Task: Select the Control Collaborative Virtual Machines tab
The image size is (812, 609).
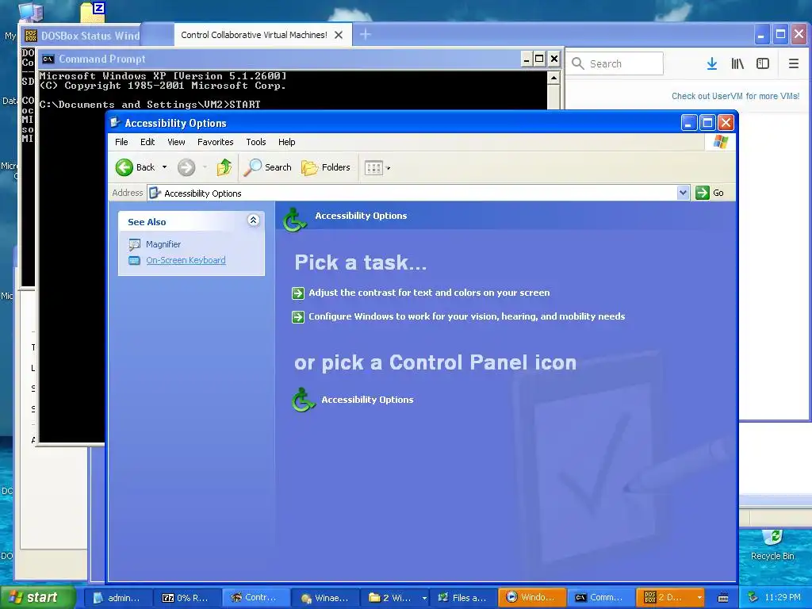Action: (254, 35)
